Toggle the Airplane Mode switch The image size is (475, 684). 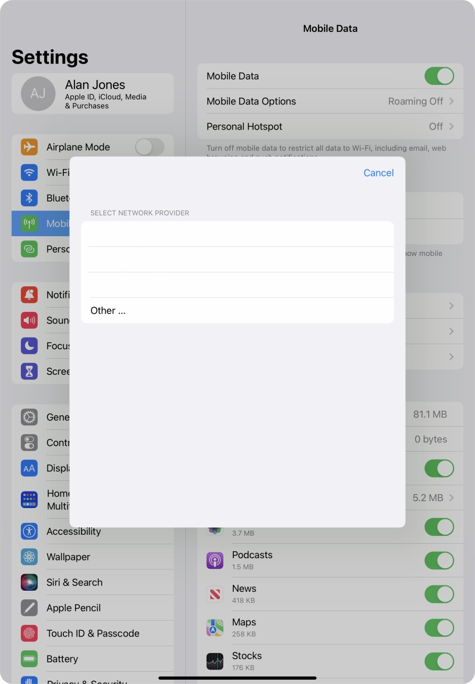pos(149,147)
